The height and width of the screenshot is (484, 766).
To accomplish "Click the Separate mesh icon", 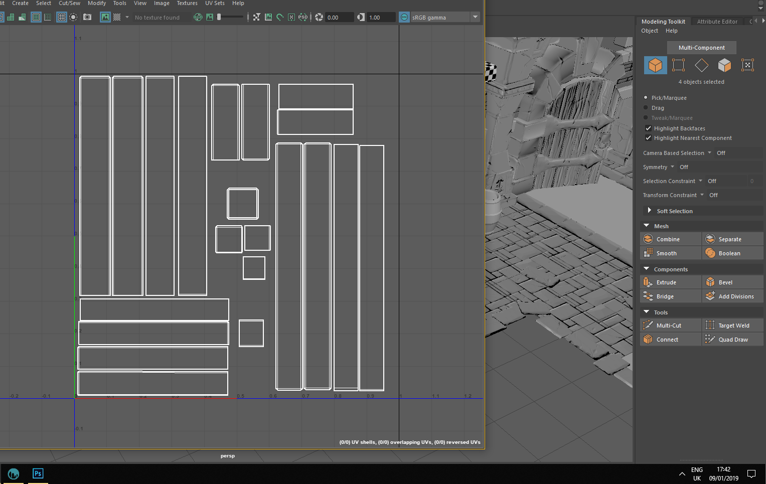I will [710, 239].
